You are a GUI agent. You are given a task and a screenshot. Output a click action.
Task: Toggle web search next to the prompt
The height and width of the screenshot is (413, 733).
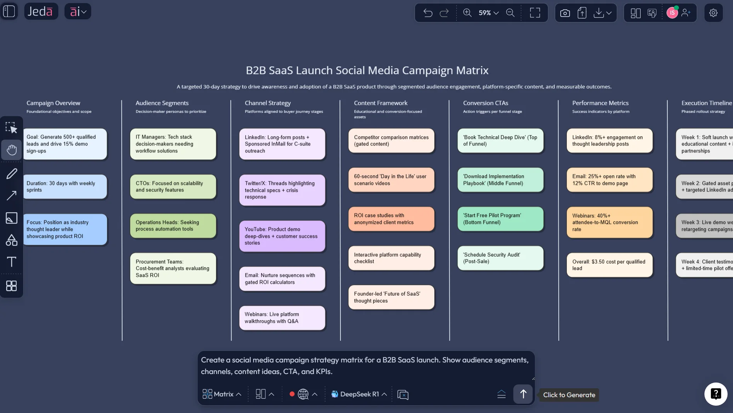click(x=303, y=394)
